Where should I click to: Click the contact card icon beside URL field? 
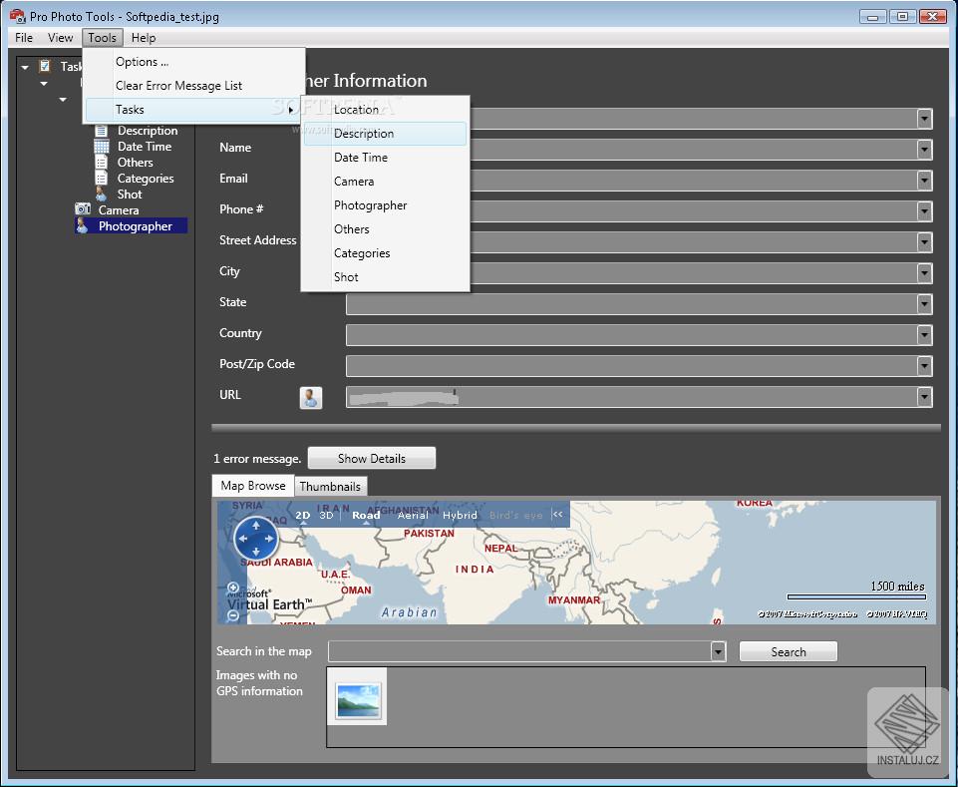point(309,397)
